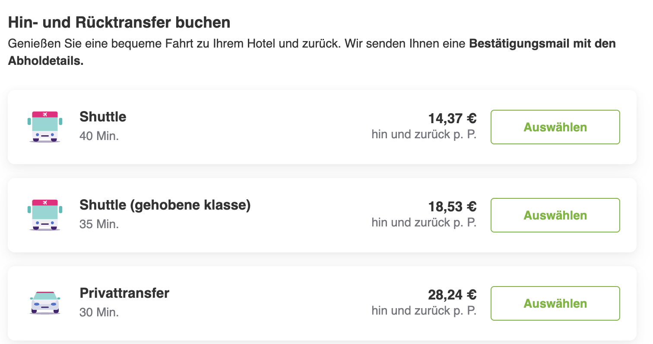Viewport: 653px width, 344px height.
Task: Click the plain 'Shuttle' title
Action: tap(103, 117)
